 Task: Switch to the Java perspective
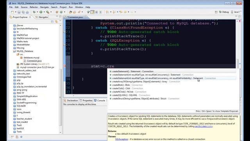[235, 12]
